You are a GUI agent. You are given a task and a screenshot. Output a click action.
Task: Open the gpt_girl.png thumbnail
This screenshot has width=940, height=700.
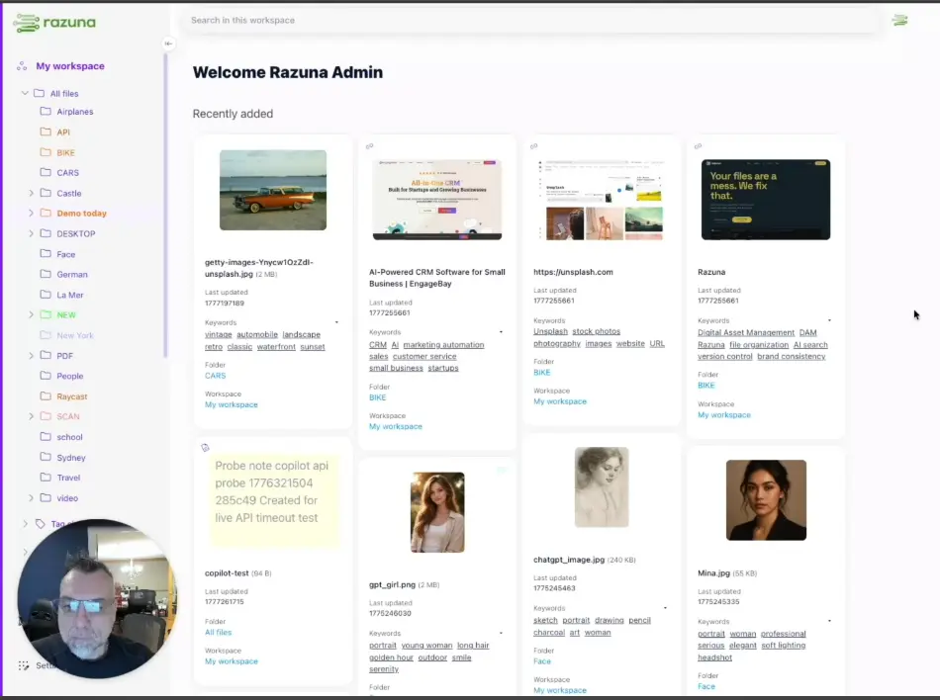point(437,512)
